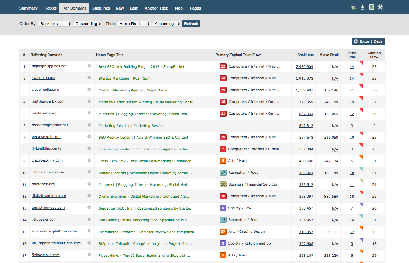Click the purple 6 Society / Law badge
Viewport: 409px width, 263px height.
click(223, 208)
